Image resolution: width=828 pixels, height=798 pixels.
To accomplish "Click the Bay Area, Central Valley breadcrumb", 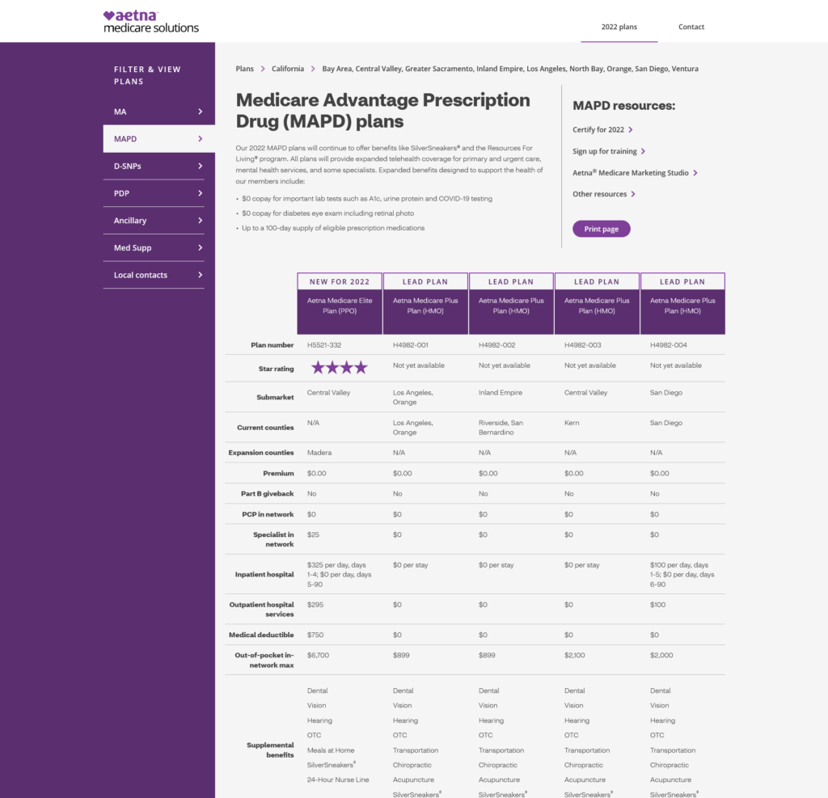I will (510, 69).
